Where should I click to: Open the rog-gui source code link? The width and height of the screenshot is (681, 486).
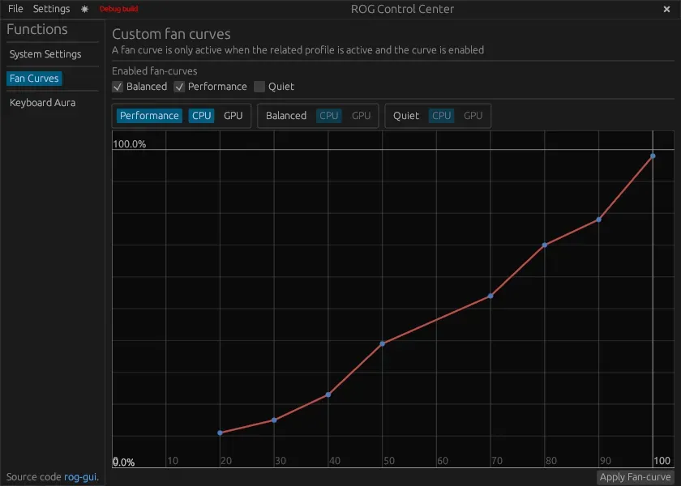tap(81, 476)
